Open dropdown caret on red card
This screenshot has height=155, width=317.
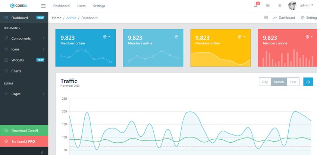[x=312, y=37]
